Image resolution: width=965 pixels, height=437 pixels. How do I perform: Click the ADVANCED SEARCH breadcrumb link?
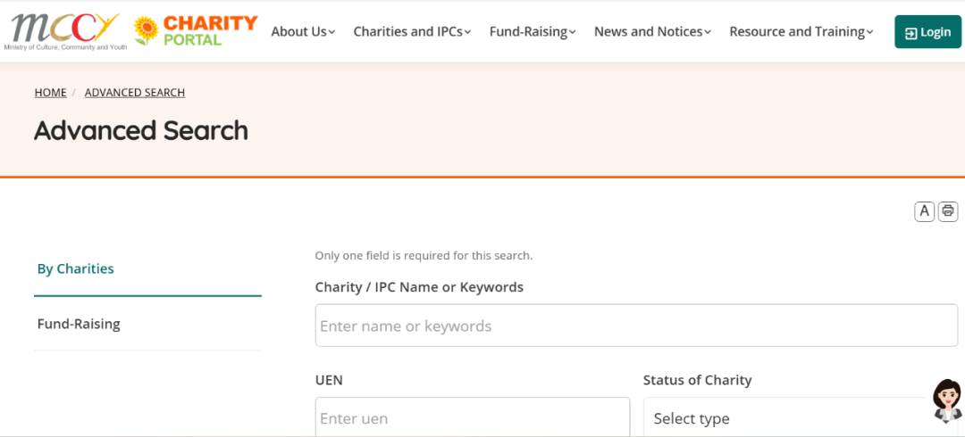click(x=135, y=93)
